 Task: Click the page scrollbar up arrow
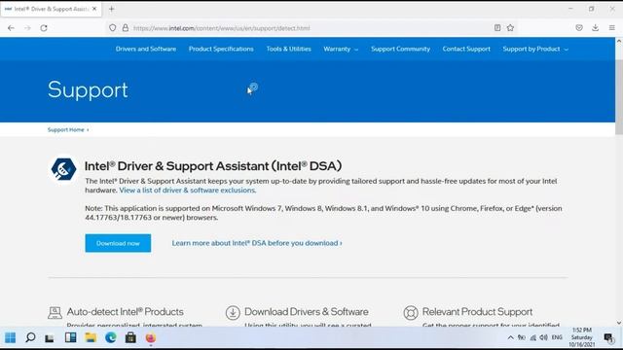tap(619, 41)
